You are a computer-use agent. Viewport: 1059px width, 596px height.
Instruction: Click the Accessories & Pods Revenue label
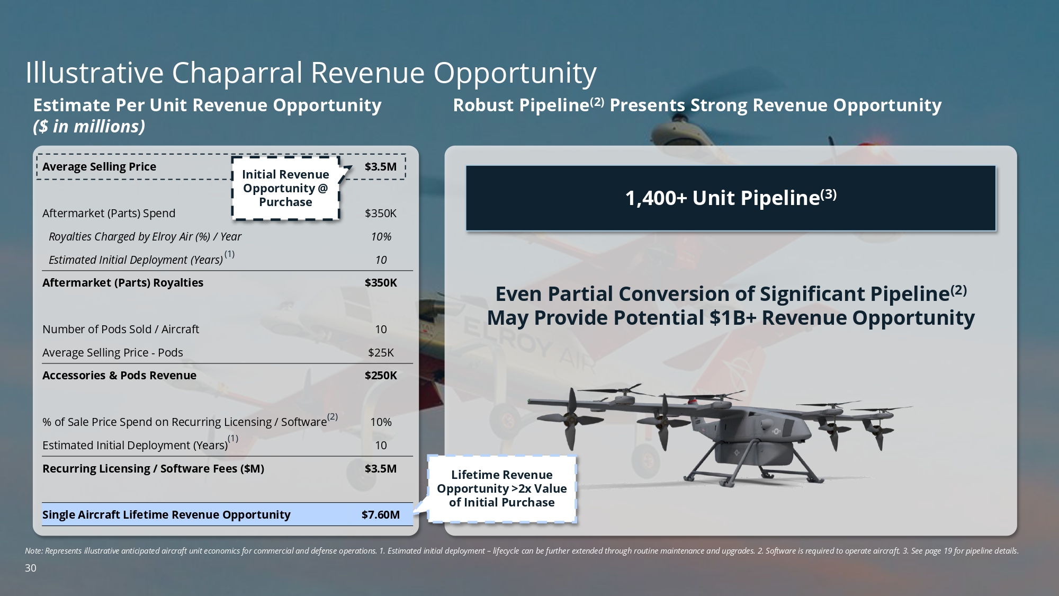coord(119,376)
